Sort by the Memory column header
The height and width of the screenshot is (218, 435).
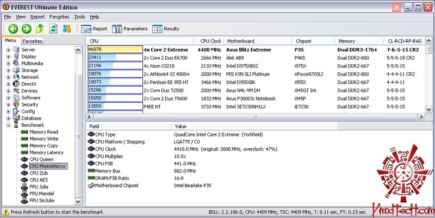359,41
